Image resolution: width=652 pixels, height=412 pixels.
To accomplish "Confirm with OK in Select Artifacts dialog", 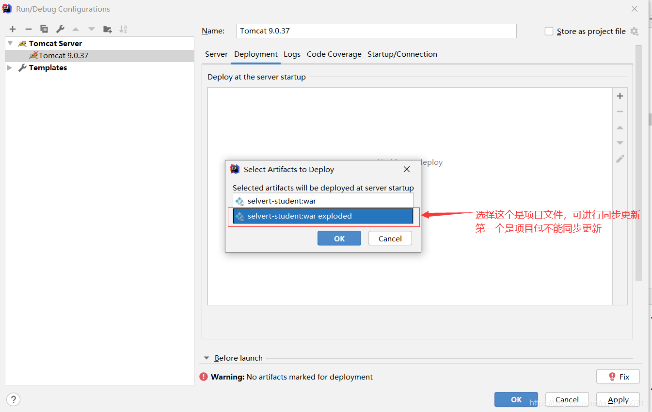I will (x=339, y=238).
